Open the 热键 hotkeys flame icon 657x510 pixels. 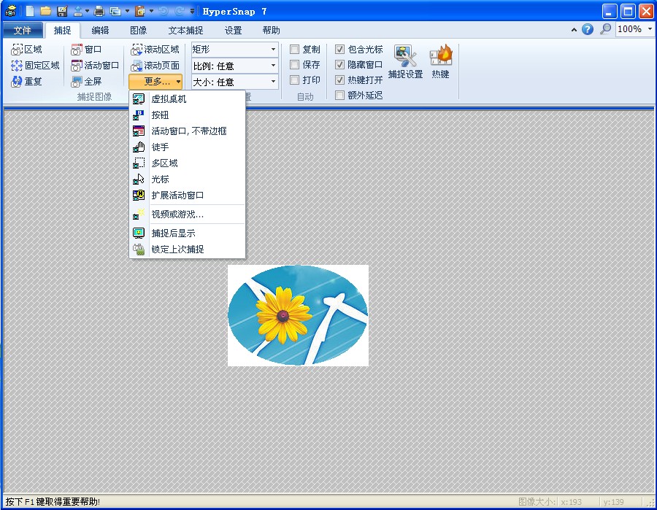tap(440, 62)
